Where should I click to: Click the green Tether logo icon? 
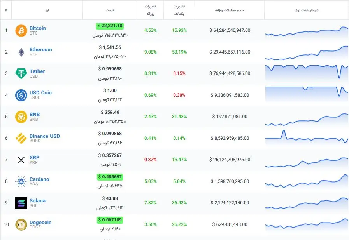coord(21,74)
